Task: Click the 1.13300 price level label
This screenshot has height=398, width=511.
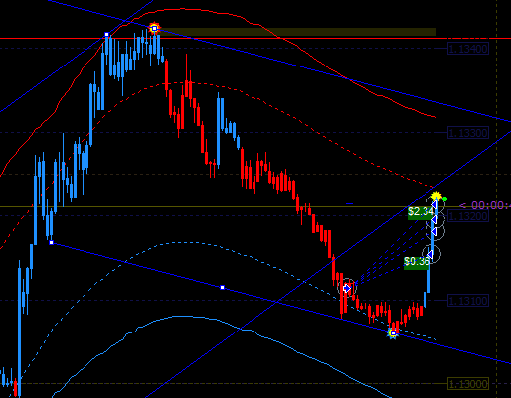Action: click(468, 133)
